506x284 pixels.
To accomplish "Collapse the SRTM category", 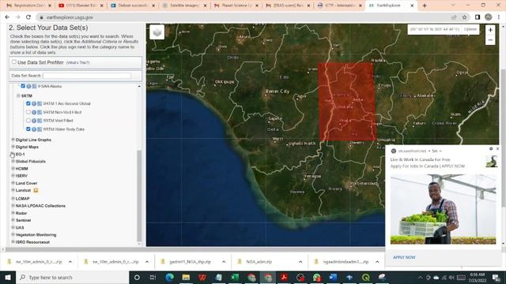I will point(18,95).
